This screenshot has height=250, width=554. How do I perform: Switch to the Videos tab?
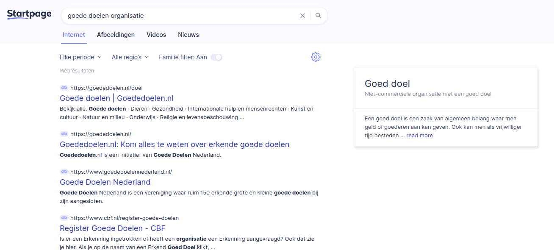coord(156,35)
